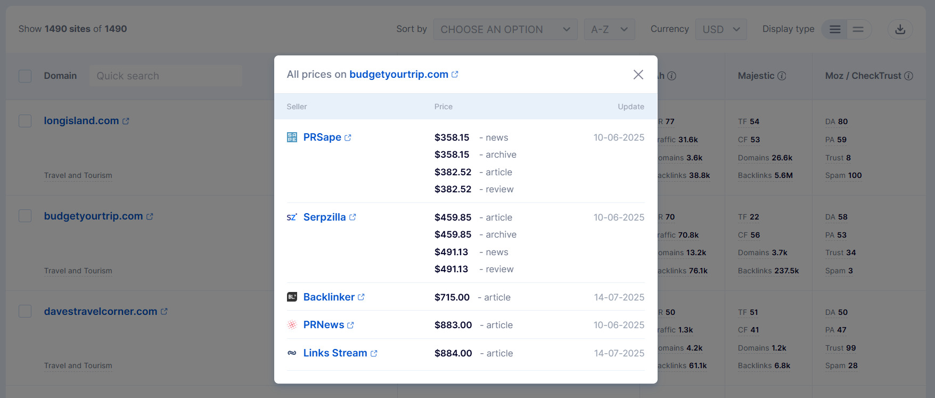Check the davestravelcorner.com row checkbox
This screenshot has width=935, height=398.
[25, 311]
